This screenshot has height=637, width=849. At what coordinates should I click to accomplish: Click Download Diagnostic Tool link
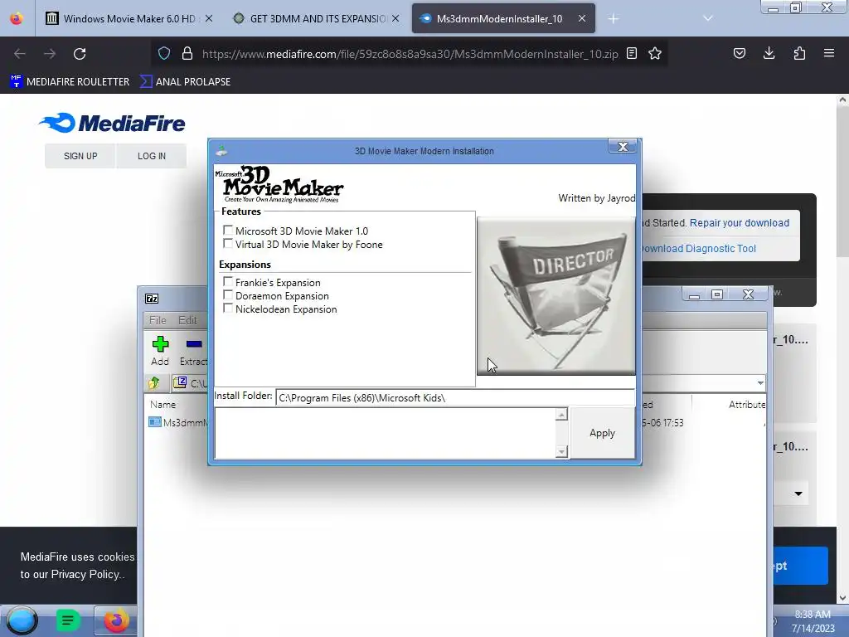[698, 249]
